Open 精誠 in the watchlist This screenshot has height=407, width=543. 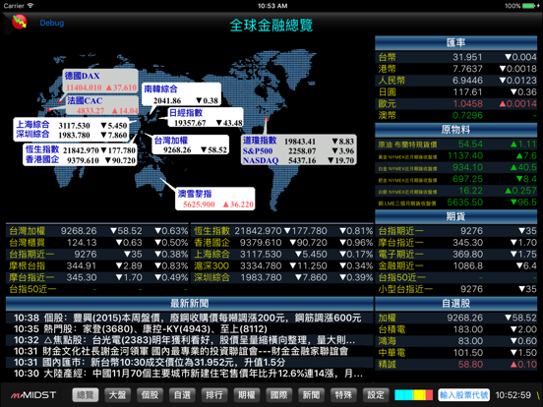coord(455,365)
